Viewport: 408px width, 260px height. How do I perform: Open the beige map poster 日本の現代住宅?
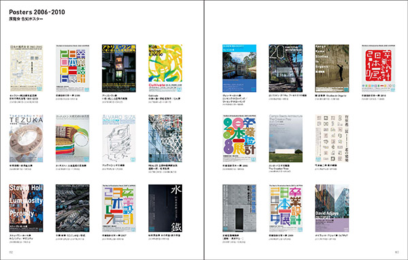click(27, 68)
